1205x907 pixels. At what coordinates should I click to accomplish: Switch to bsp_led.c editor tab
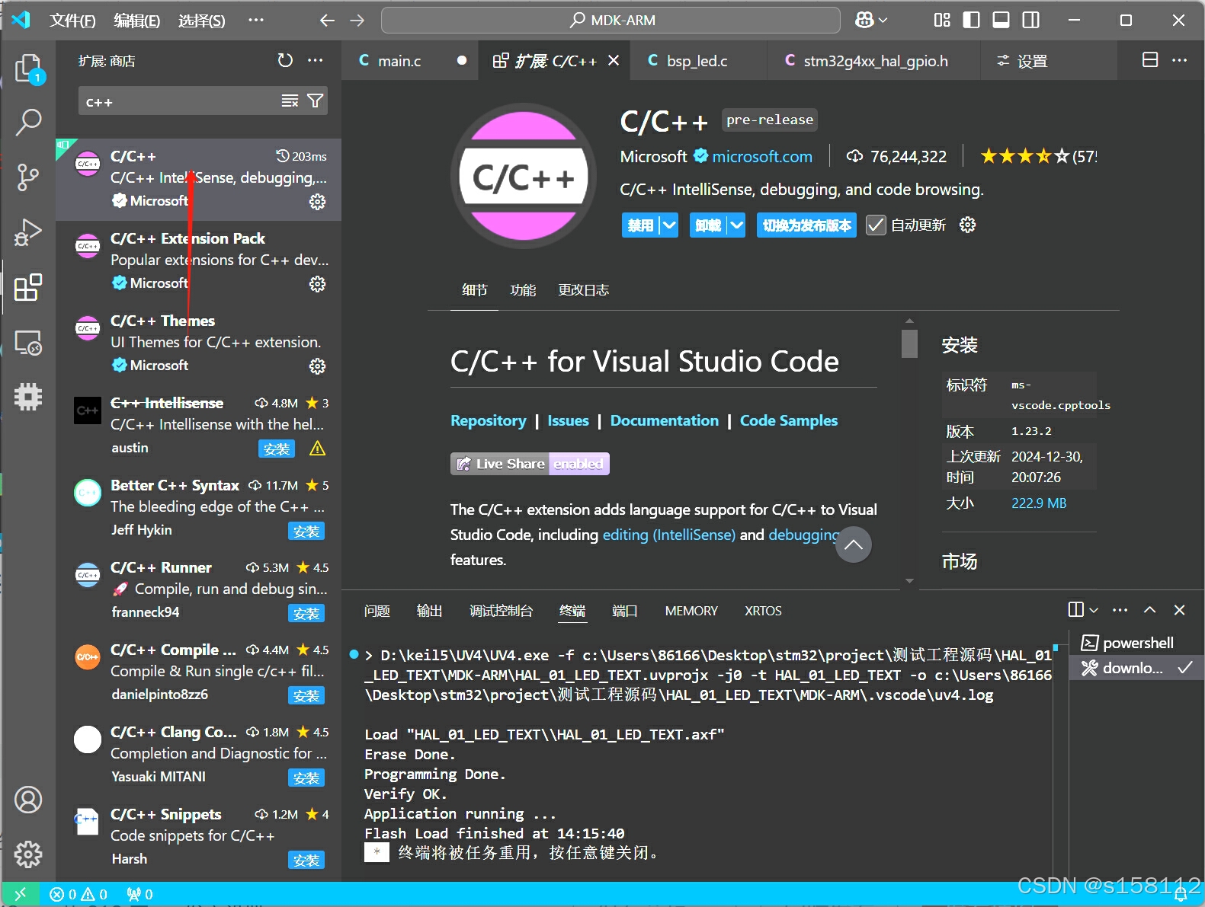[x=697, y=61]
